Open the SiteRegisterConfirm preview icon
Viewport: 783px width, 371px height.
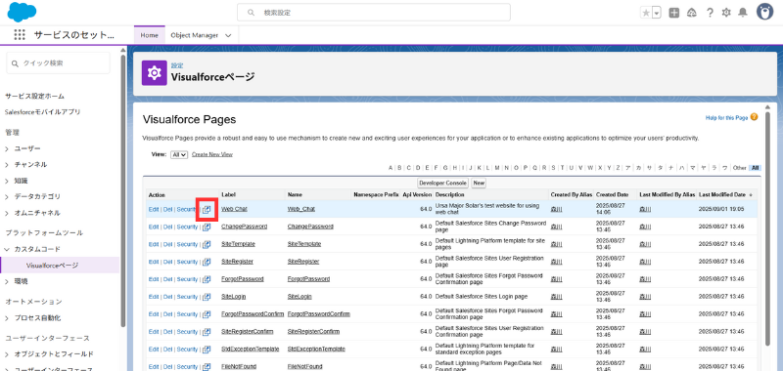207,332
